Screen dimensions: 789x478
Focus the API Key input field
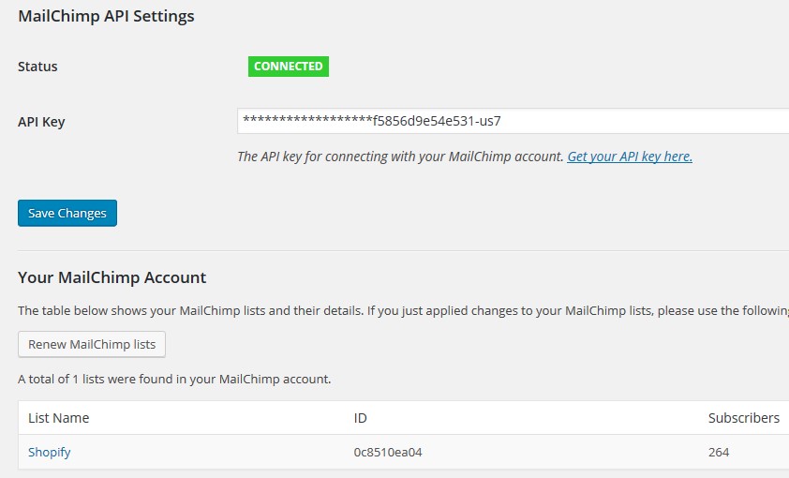click(514, 121)
